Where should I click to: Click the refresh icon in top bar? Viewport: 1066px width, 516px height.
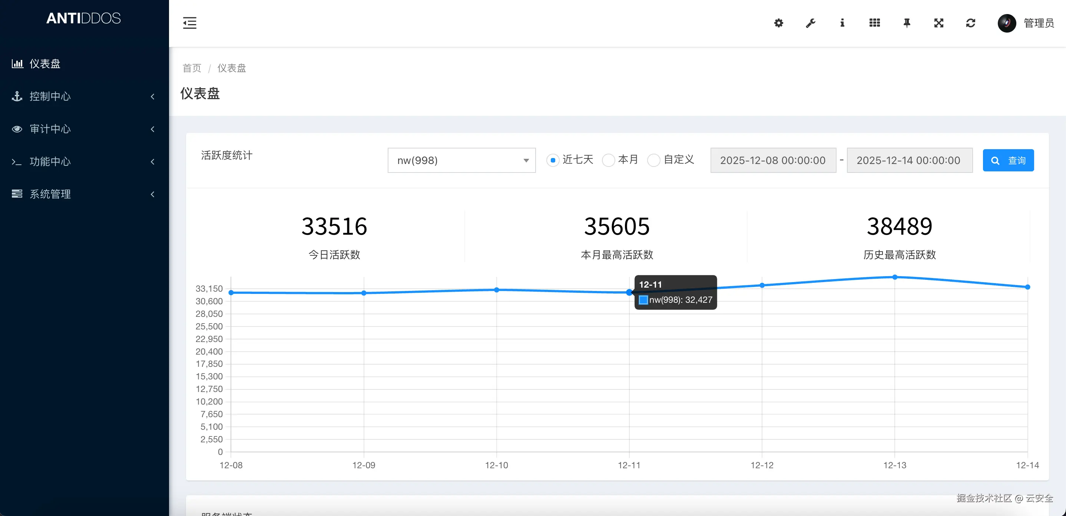970,23
